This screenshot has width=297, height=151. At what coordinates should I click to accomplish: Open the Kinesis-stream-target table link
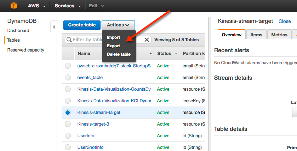tap(99, 113)
